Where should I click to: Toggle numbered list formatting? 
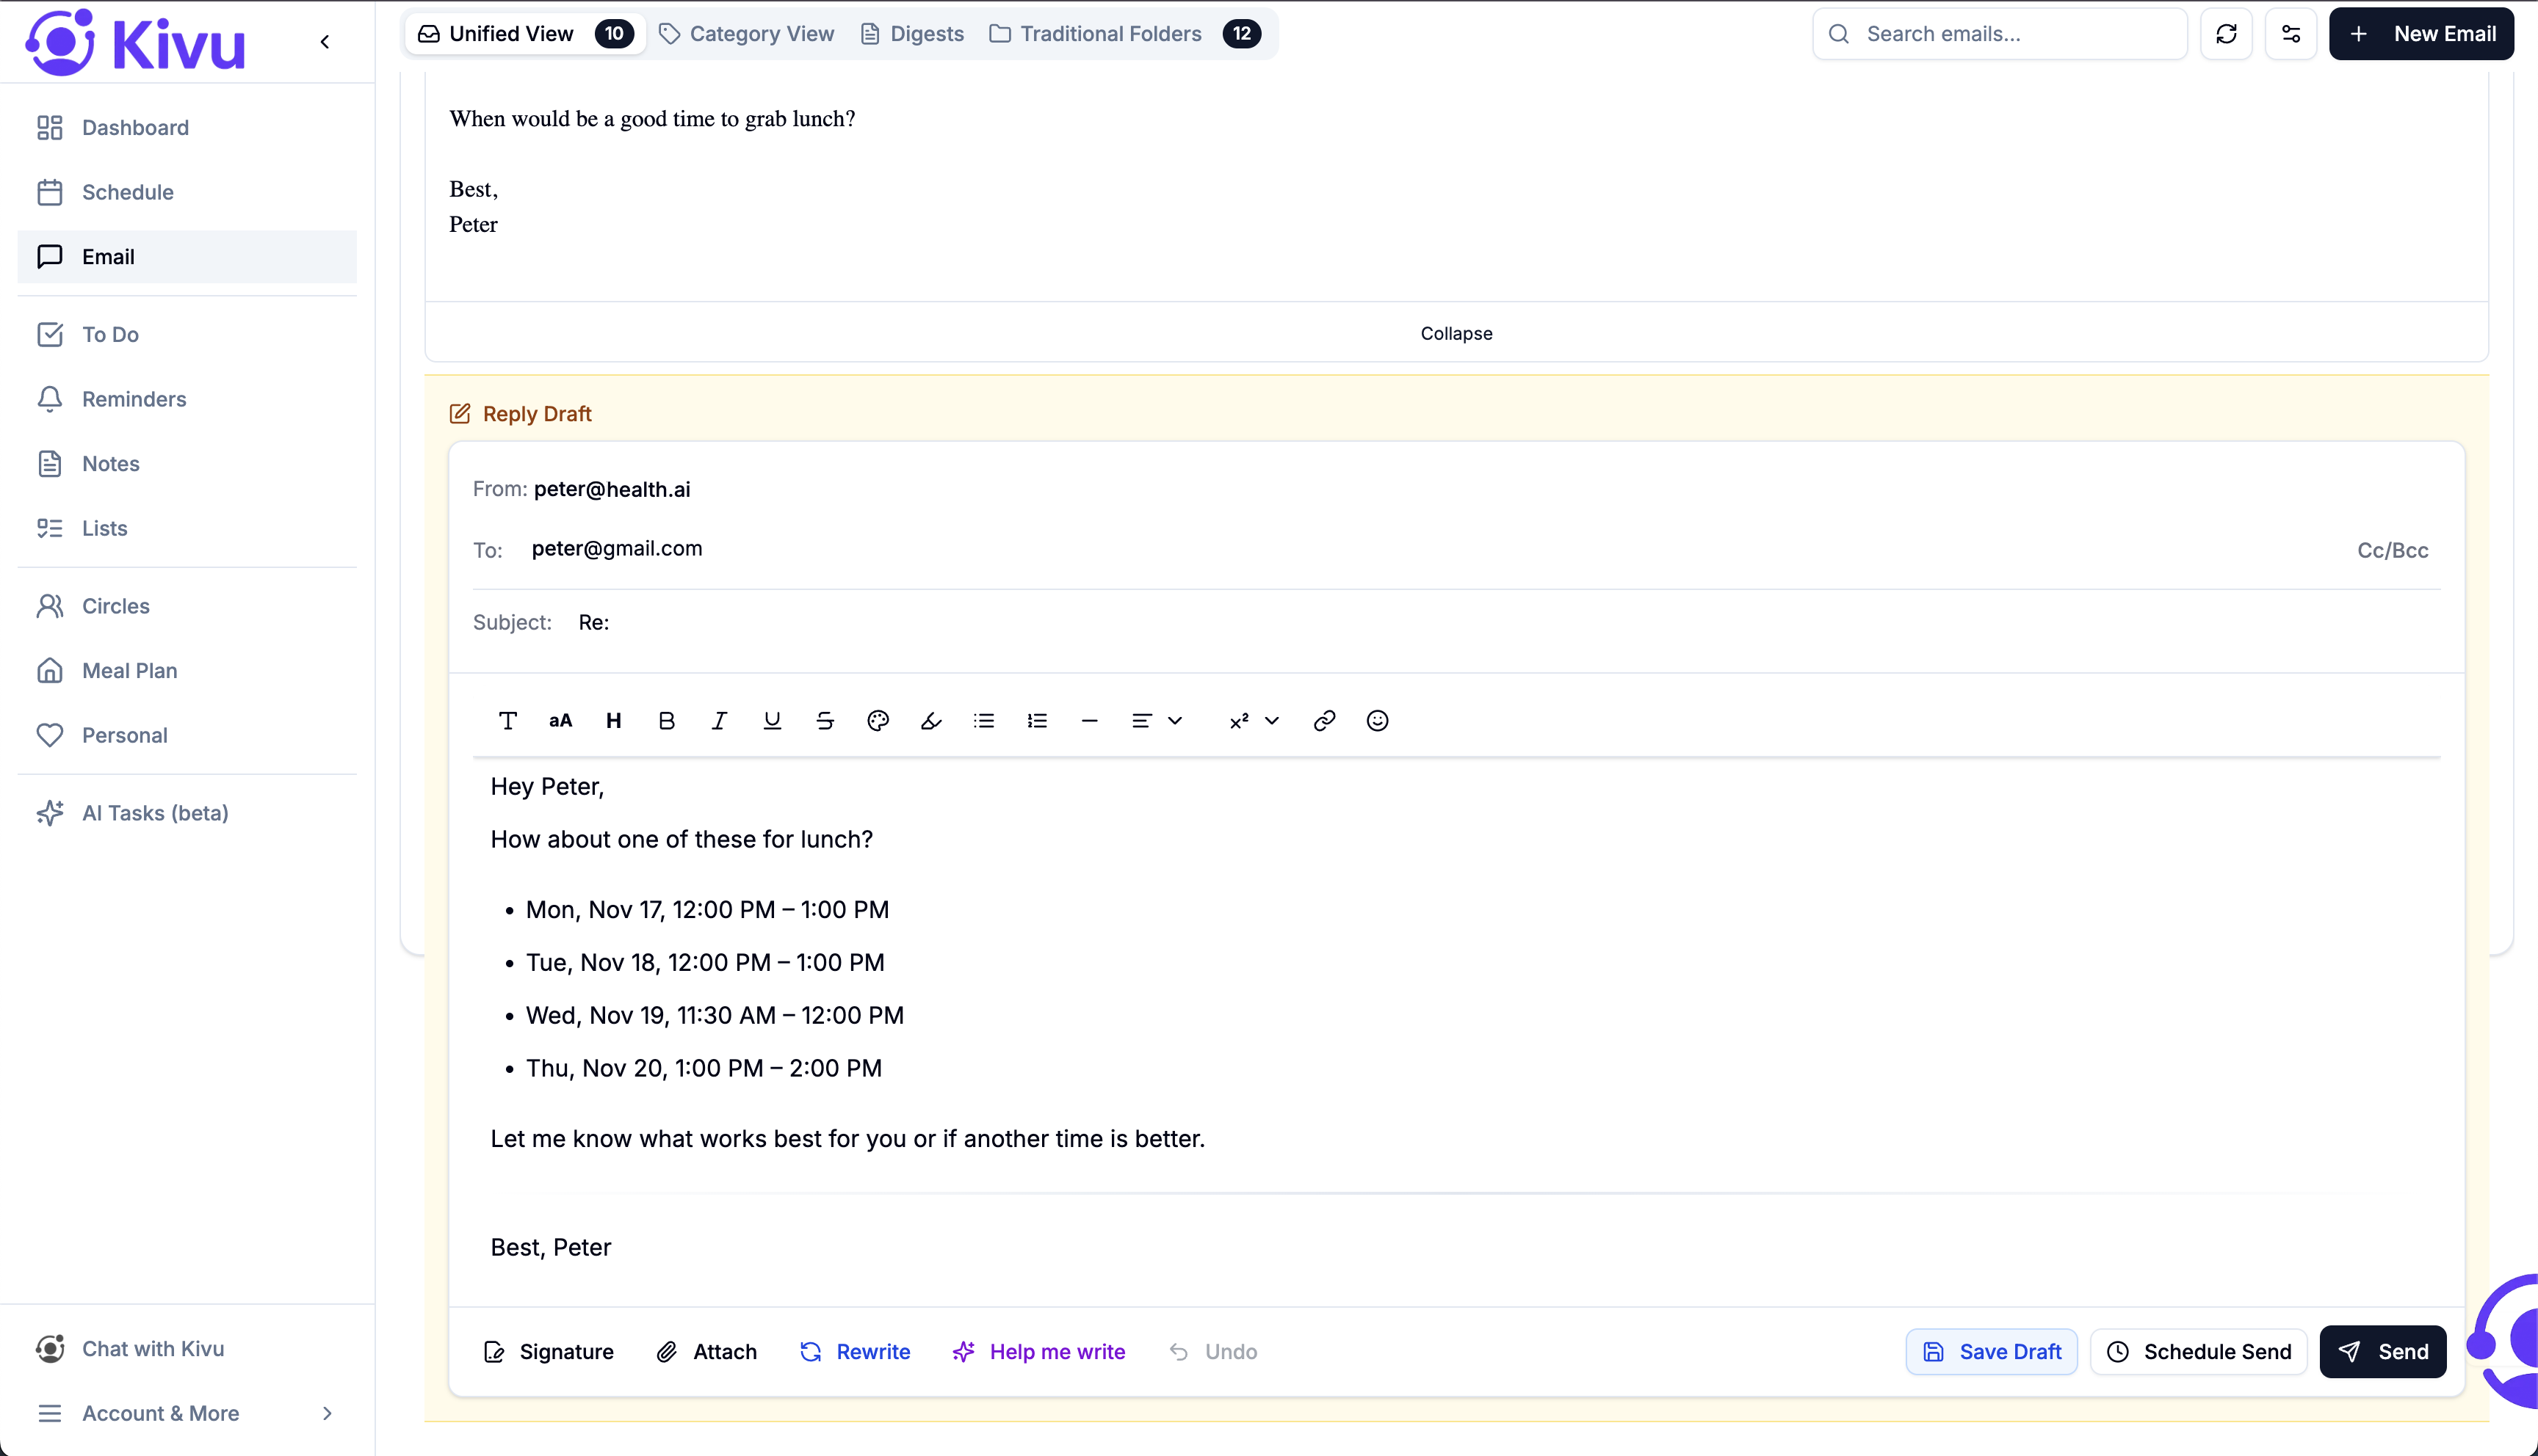[x=1036, y=721]
